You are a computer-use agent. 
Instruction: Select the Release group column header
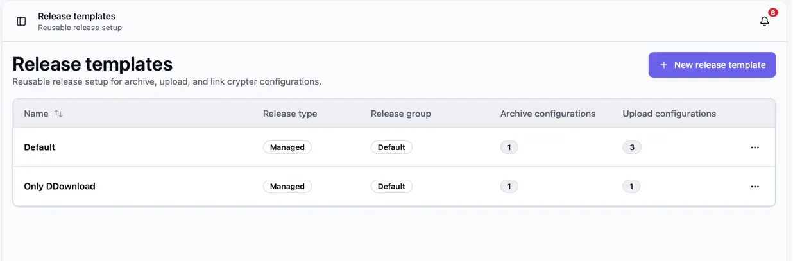click(401, 114)
